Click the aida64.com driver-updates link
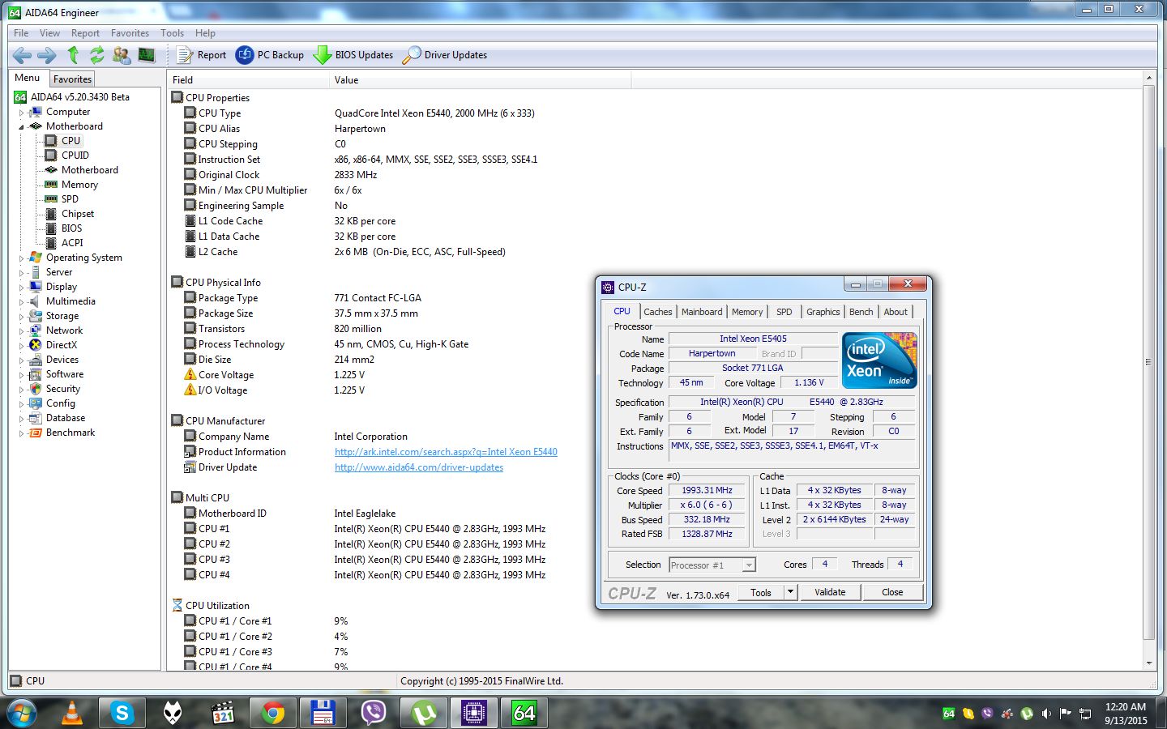Image resolution: width=1167 pixels, height=729 pixels. [x=419, y=467]
